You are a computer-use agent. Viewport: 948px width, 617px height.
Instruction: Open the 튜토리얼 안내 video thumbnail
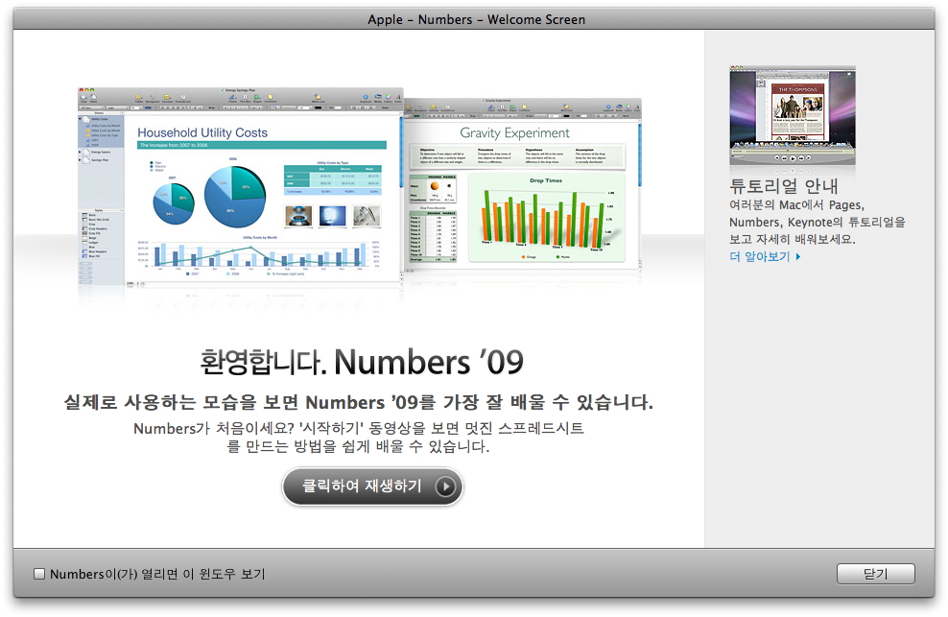click(x=792, y=115)
